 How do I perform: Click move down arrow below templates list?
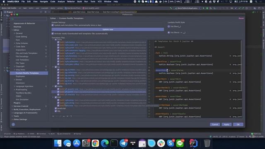click(67, 116)
